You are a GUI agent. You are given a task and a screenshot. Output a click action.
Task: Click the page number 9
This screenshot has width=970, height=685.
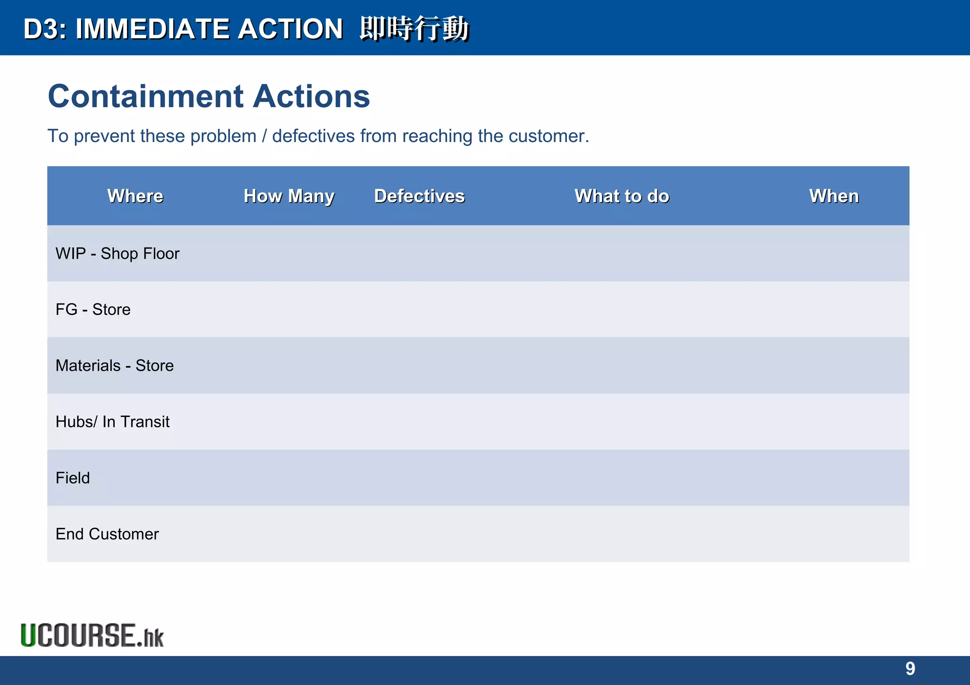tap(910, 668)
